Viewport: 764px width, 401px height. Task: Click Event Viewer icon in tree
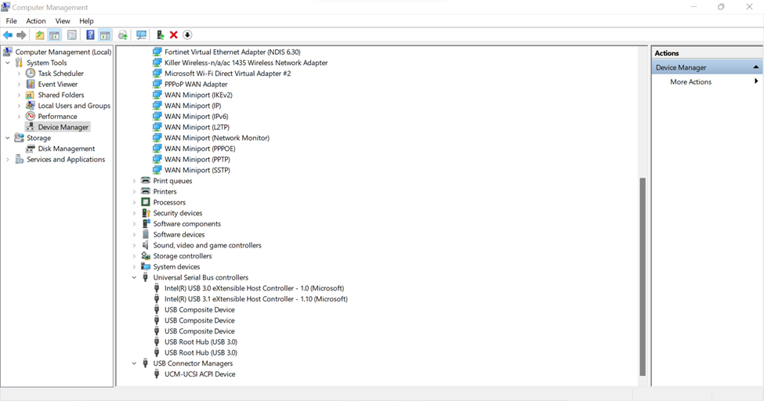click(x=31, y=84)
